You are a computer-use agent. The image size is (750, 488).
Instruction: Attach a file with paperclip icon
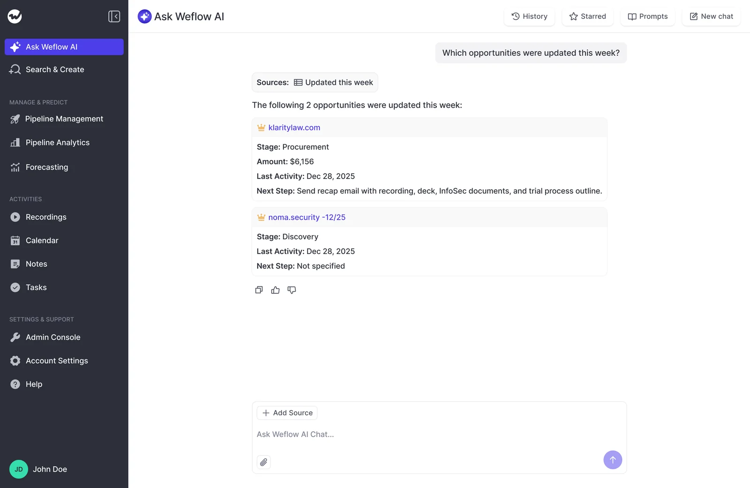coord(263,462)
